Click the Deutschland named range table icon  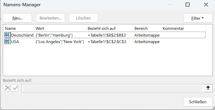pyautogui.click(x=7, y=35)
